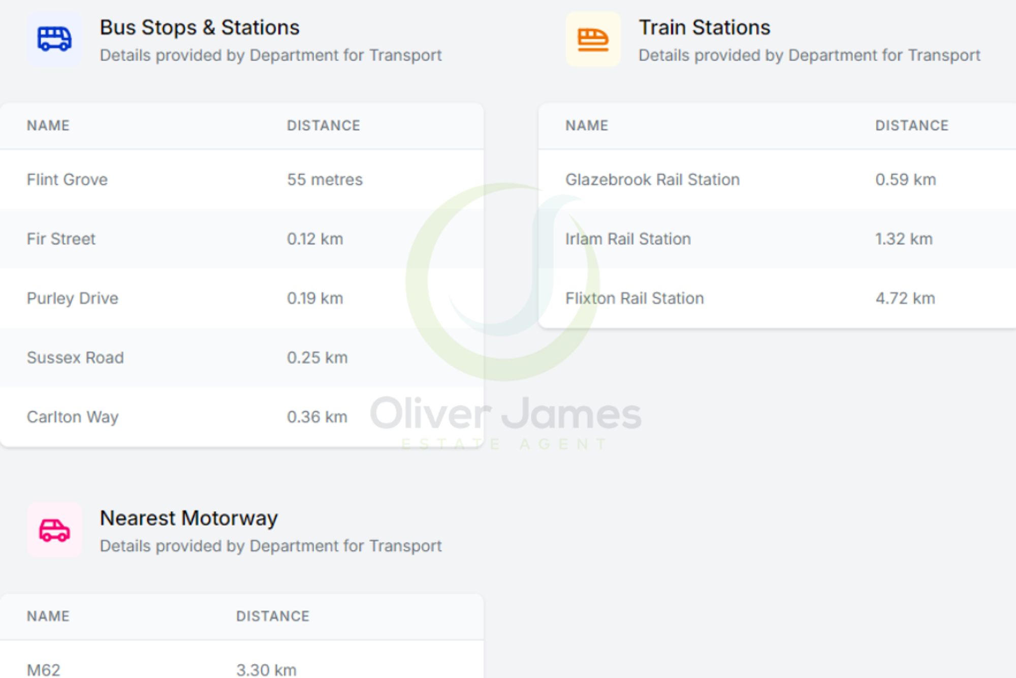
Task: Select the Fir Street bus stop
Action: click(x=61, y=239)
